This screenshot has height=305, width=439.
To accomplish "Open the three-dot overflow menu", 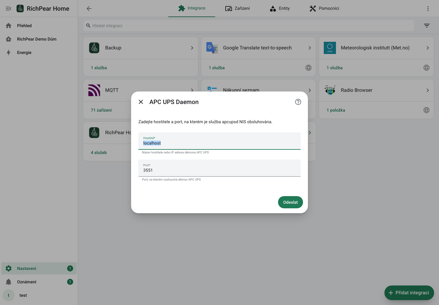I will click(428, 9).
